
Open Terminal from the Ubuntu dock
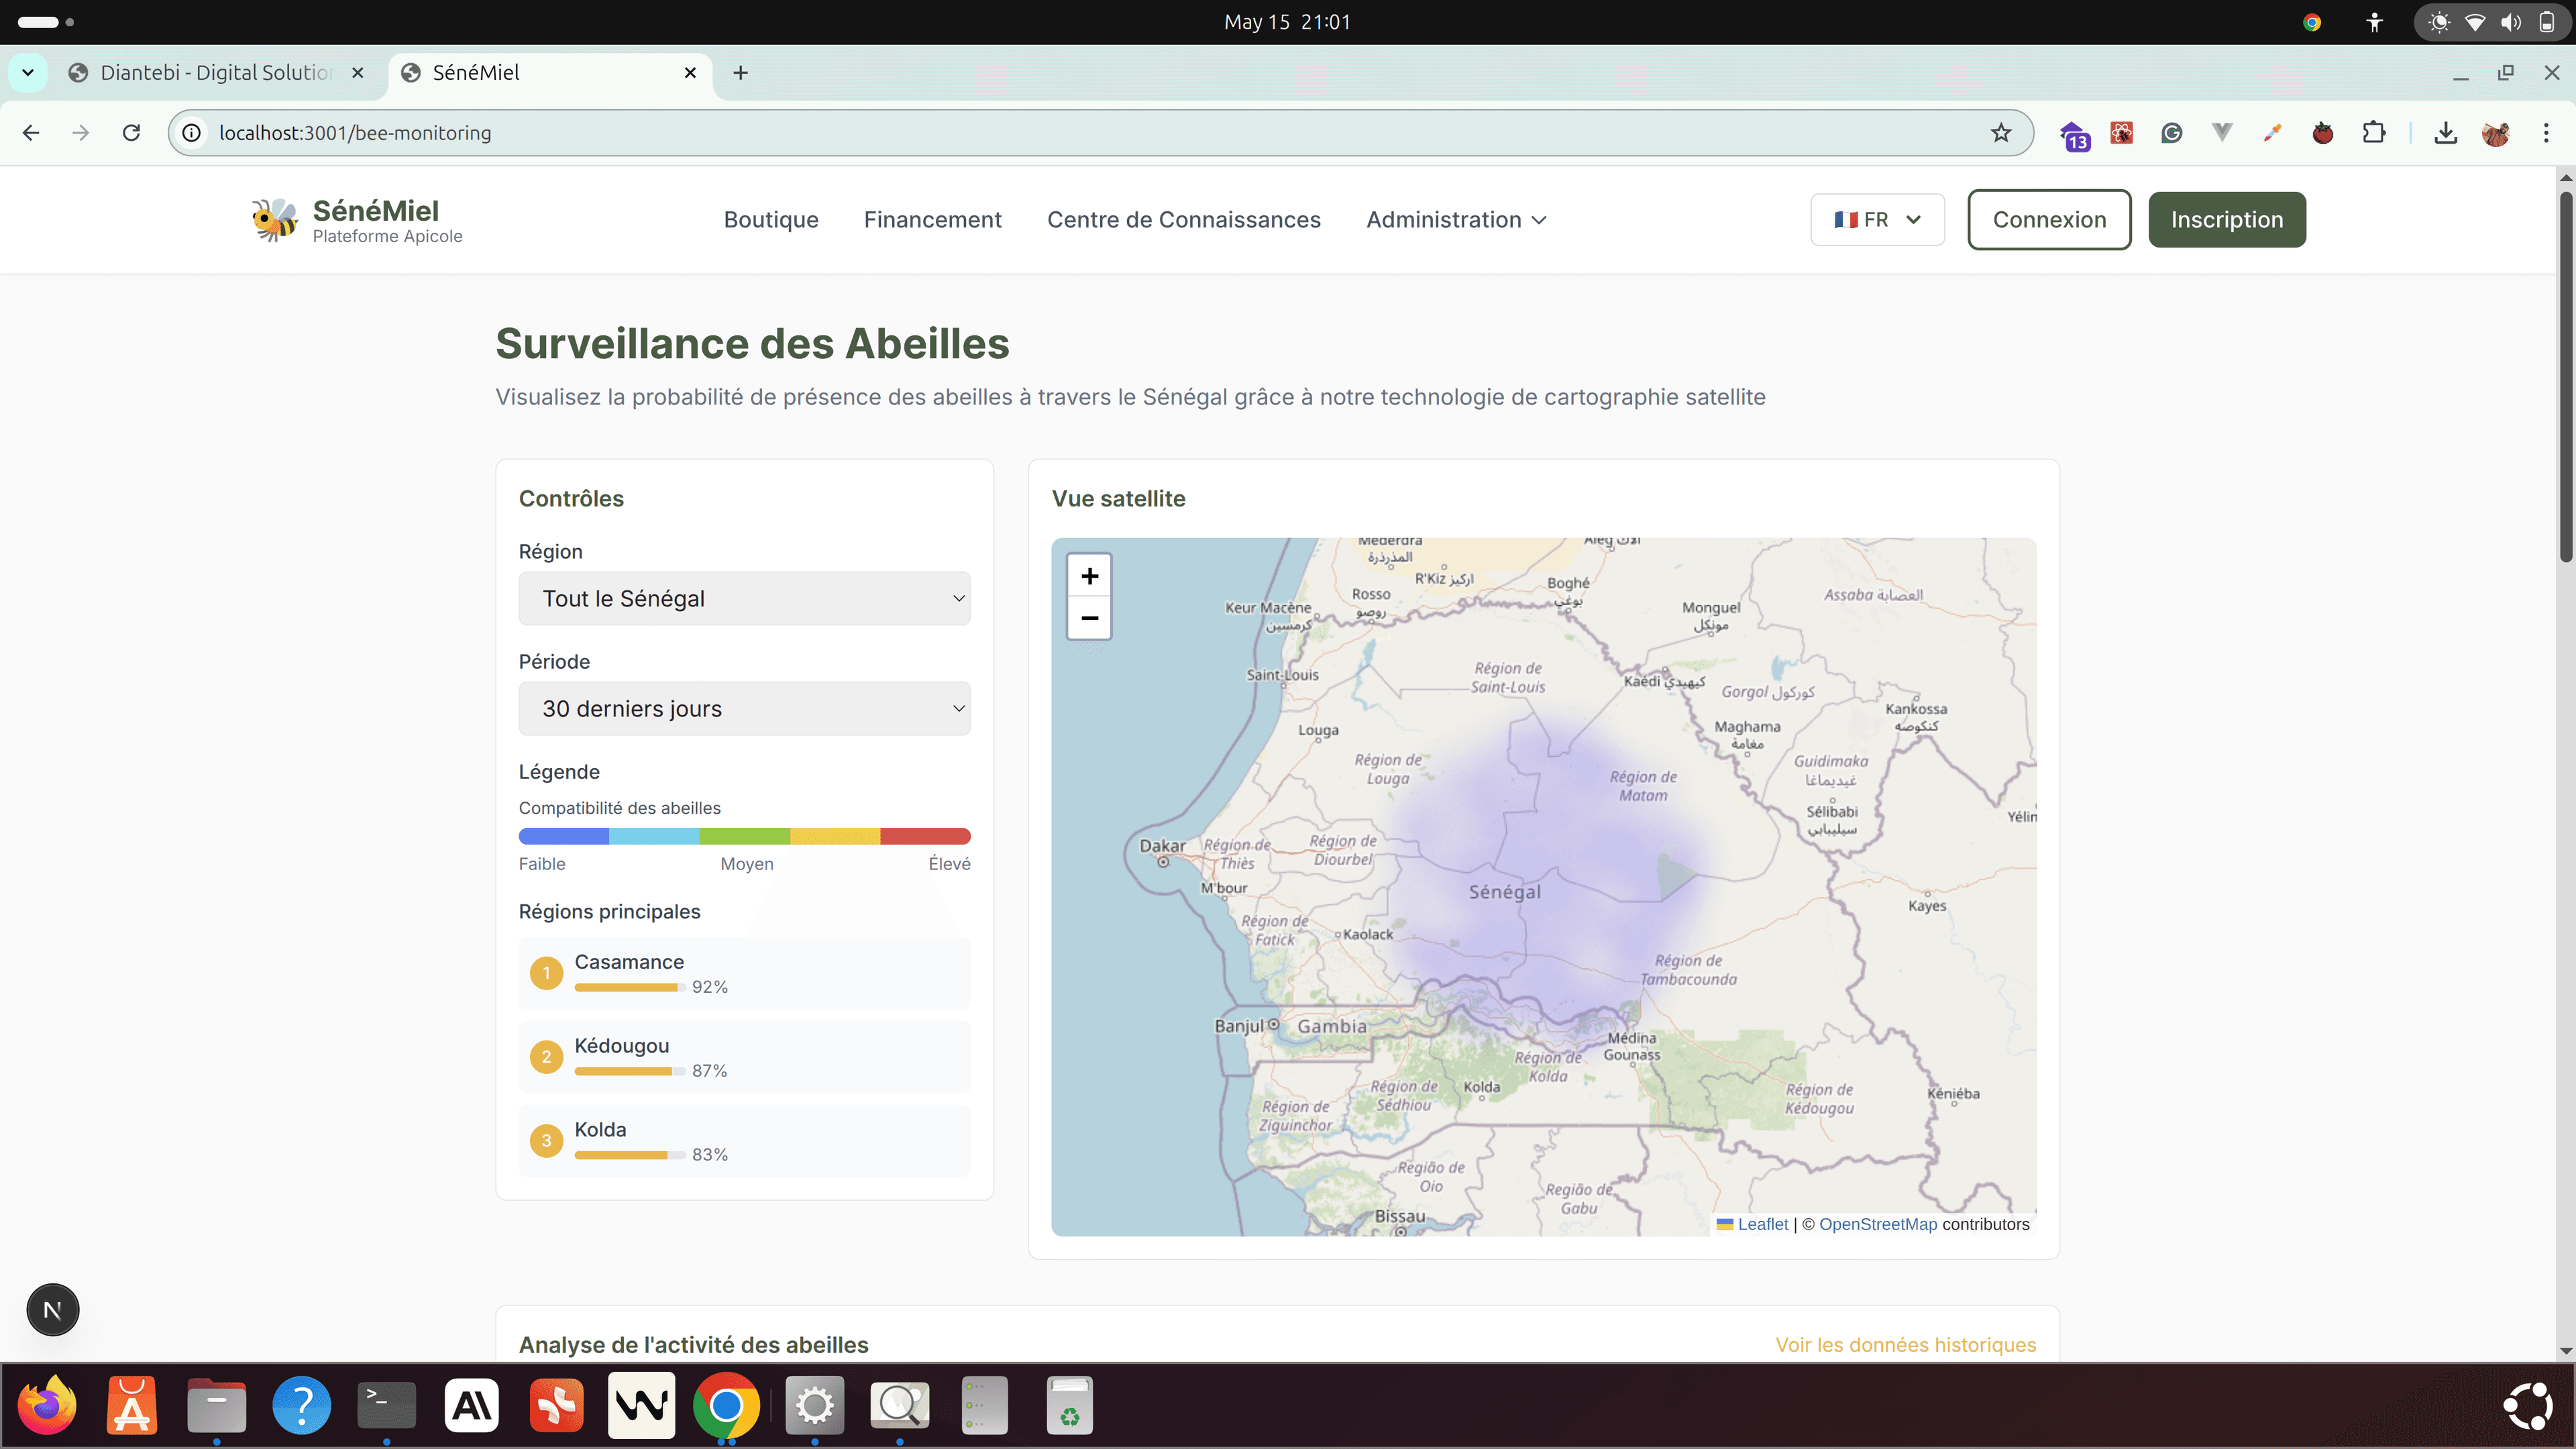(386, 1405)
